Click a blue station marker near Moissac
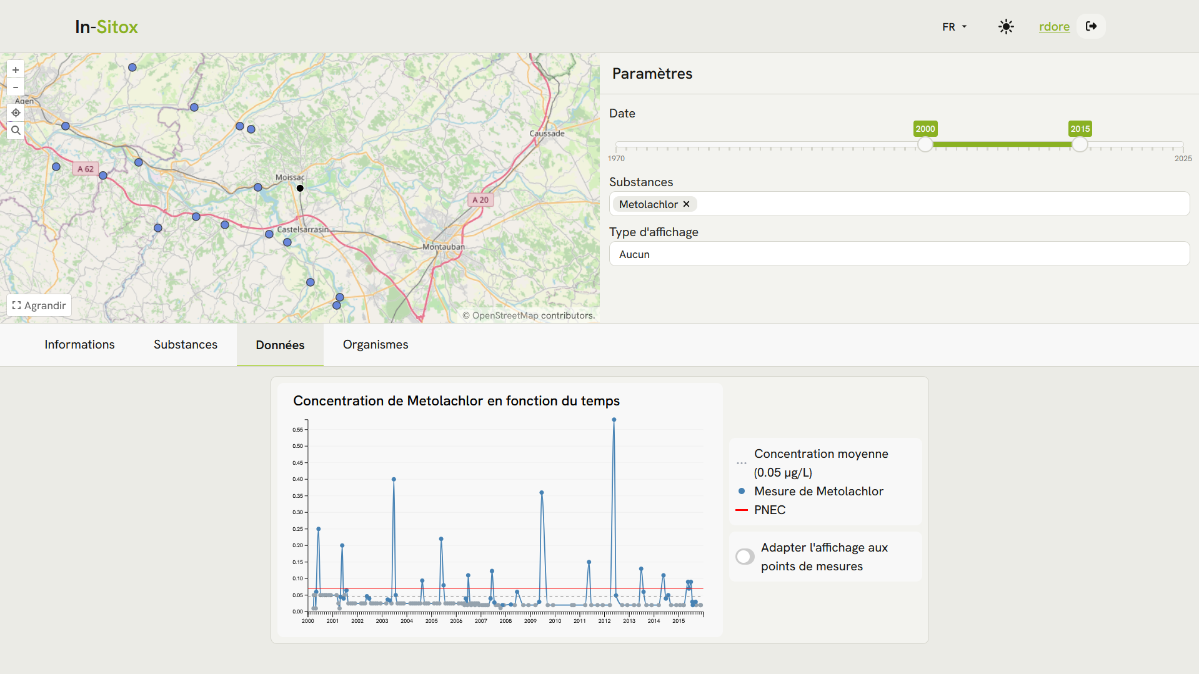 tap(257, 187)
